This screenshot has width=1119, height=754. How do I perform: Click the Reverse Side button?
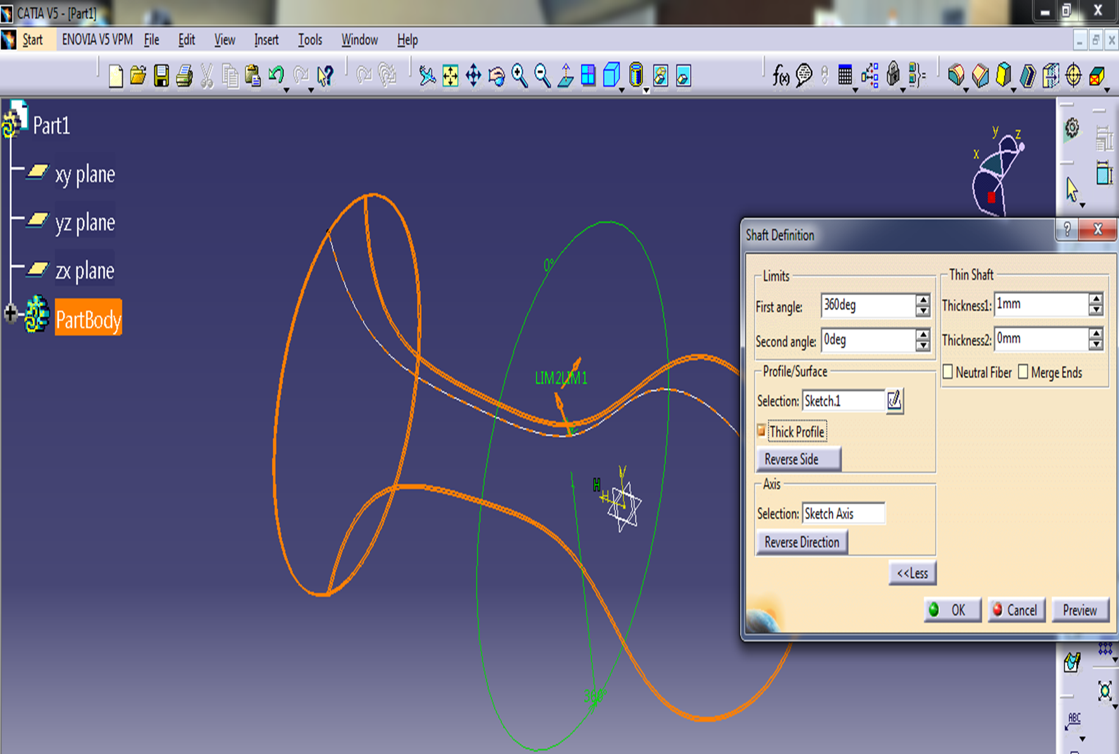pyautogui.click(x=798, y=459)
